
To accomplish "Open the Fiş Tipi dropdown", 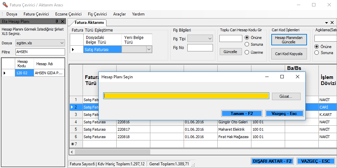I will 200,39.
